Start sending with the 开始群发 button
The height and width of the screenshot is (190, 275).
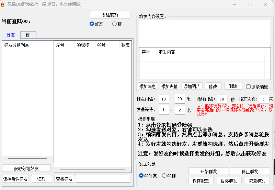(x=208, y=172)
